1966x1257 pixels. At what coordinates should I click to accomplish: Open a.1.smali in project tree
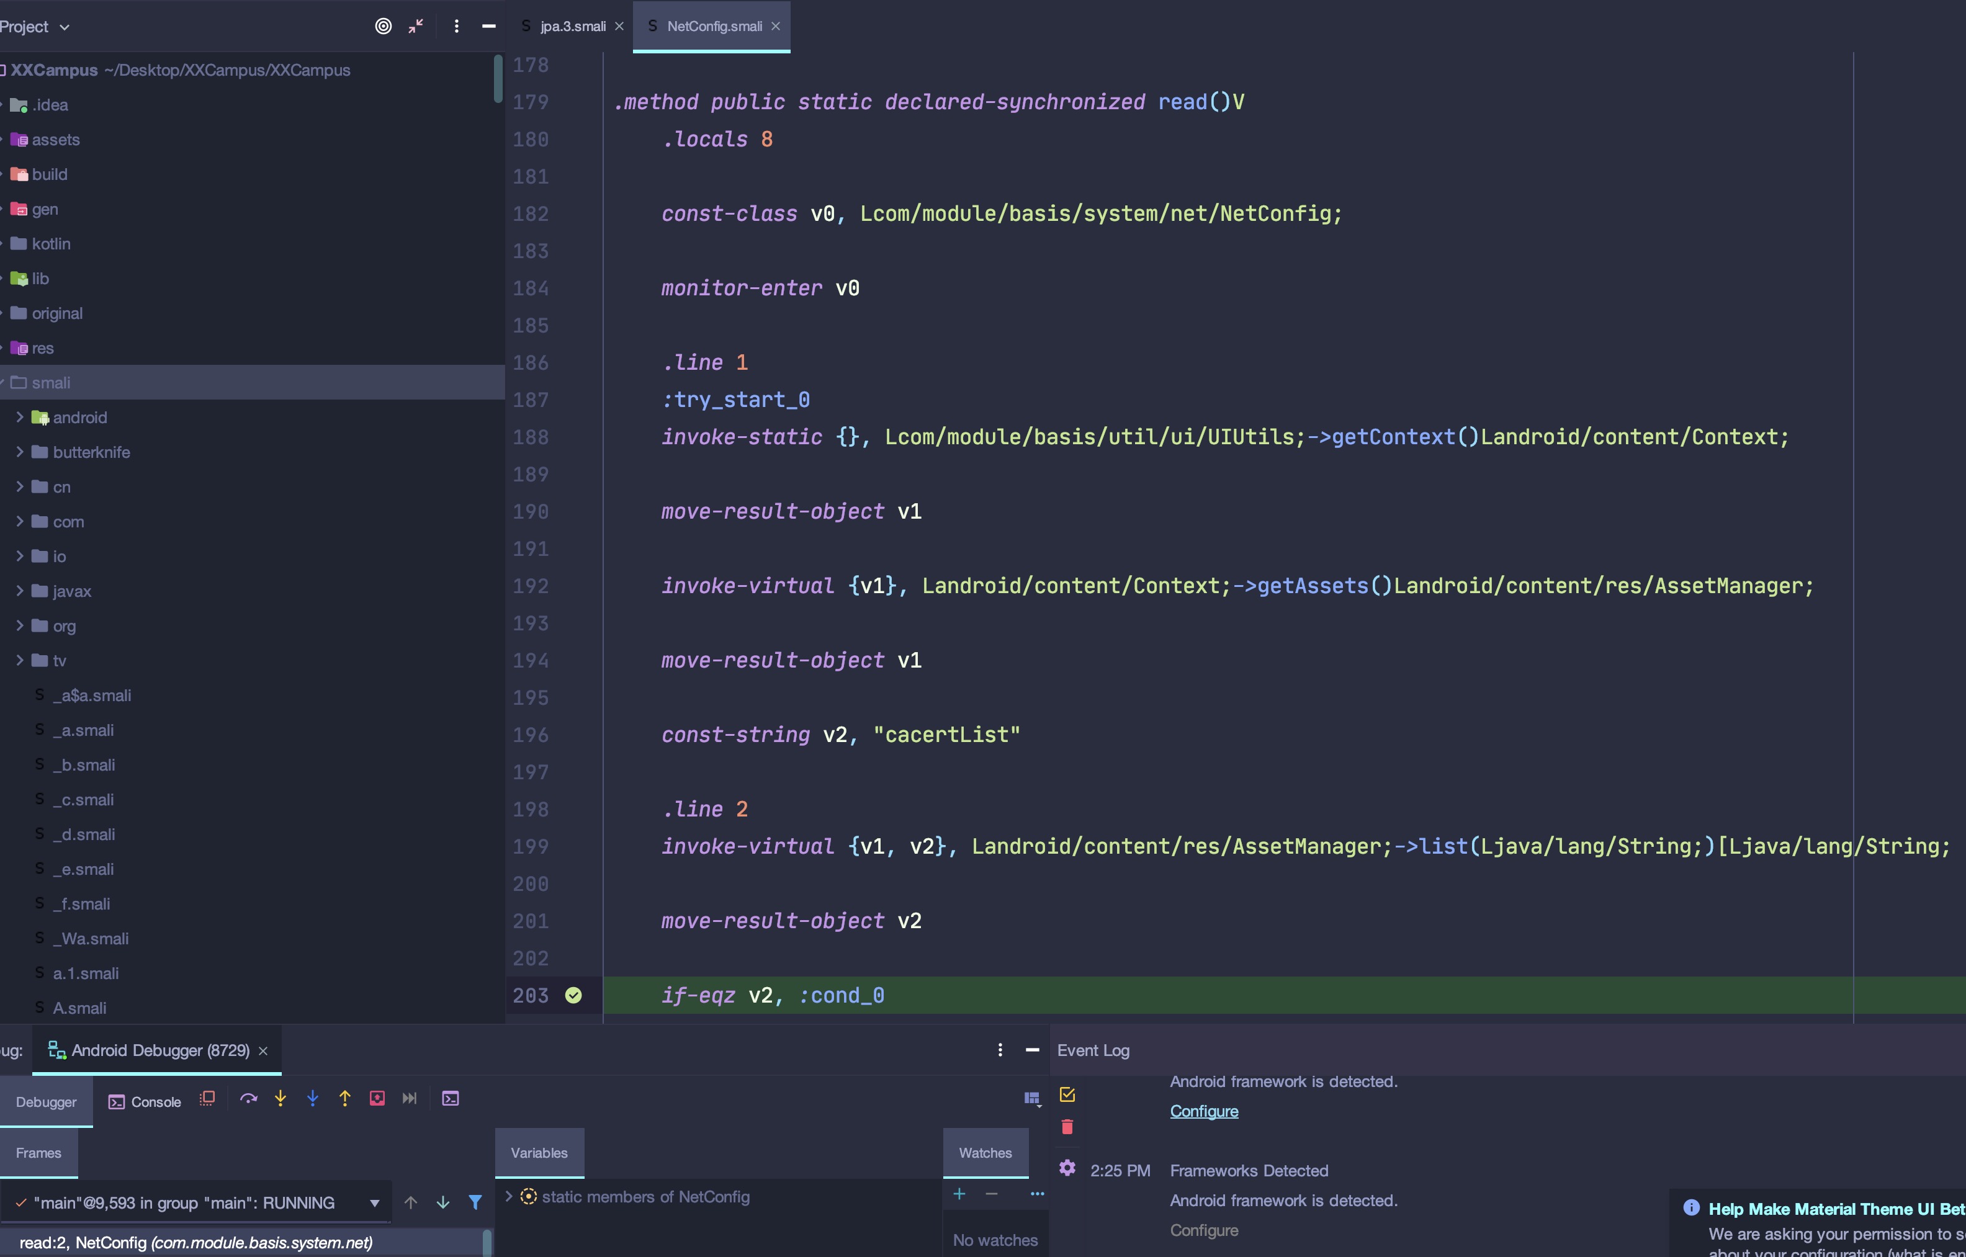[x=86, y=973]
